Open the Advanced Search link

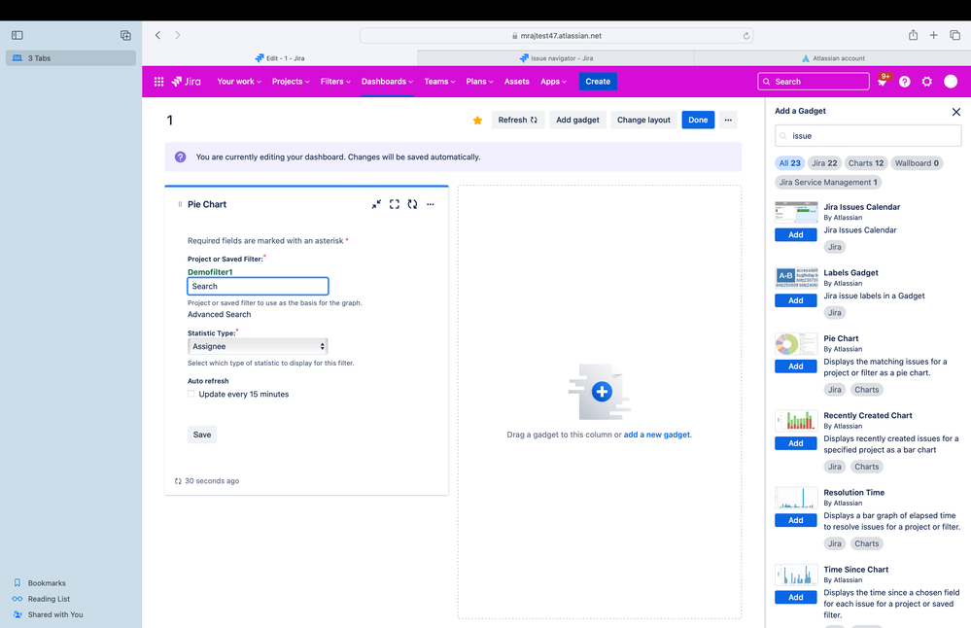220,315
